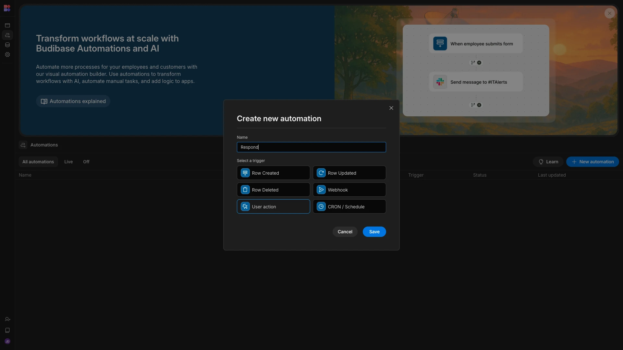The width and height of the screenshot is (623, 350).
Task: Switch to the Live tab
Action: (68, 162)
